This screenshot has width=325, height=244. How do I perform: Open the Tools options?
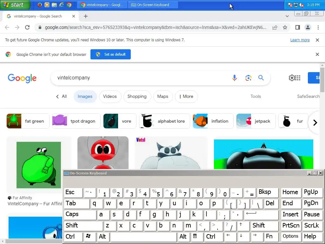(255, 97)
